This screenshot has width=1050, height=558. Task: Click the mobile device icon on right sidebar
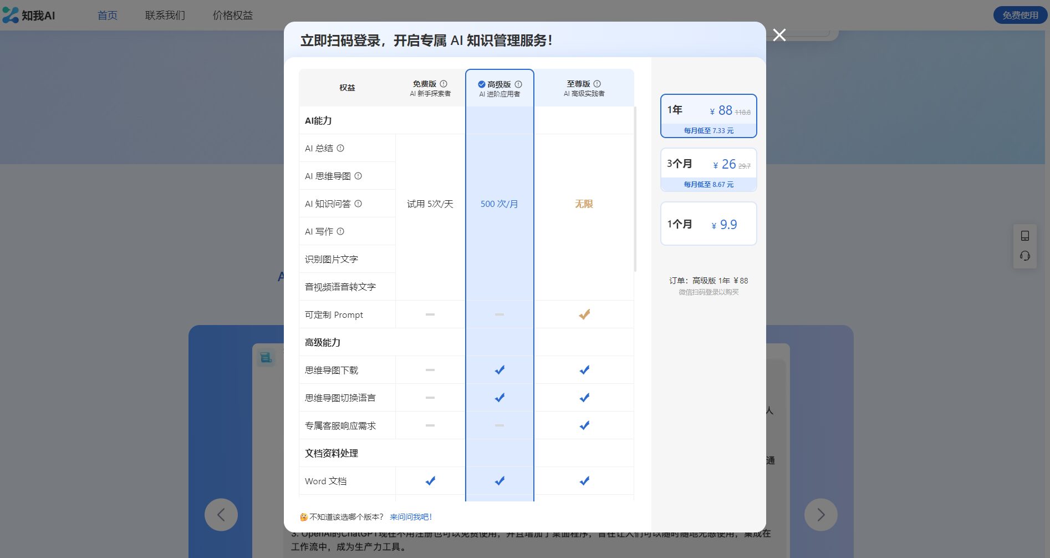coord(1025,236)
